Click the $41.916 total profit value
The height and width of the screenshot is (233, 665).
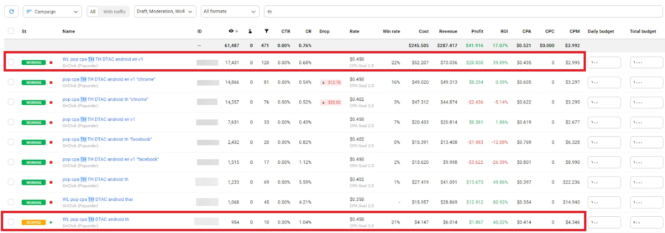(475, 46)
